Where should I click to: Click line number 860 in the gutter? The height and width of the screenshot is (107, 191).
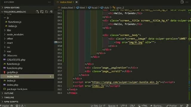point(60,82)
